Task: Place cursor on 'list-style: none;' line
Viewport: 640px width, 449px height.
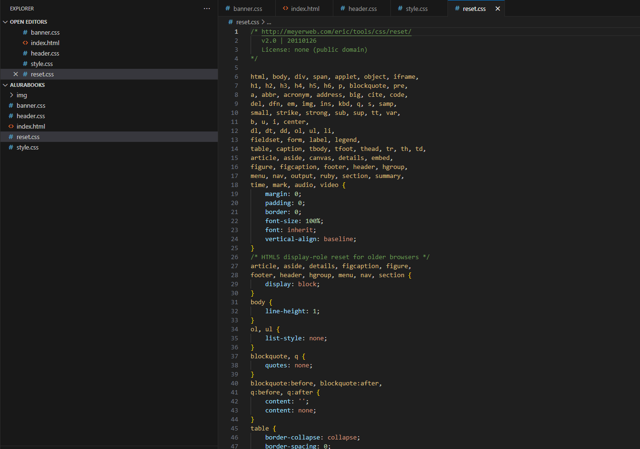Action: [x=296, y=338]
